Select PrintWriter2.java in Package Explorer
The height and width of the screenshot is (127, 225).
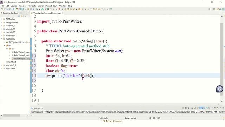click(x=21, y=55)
